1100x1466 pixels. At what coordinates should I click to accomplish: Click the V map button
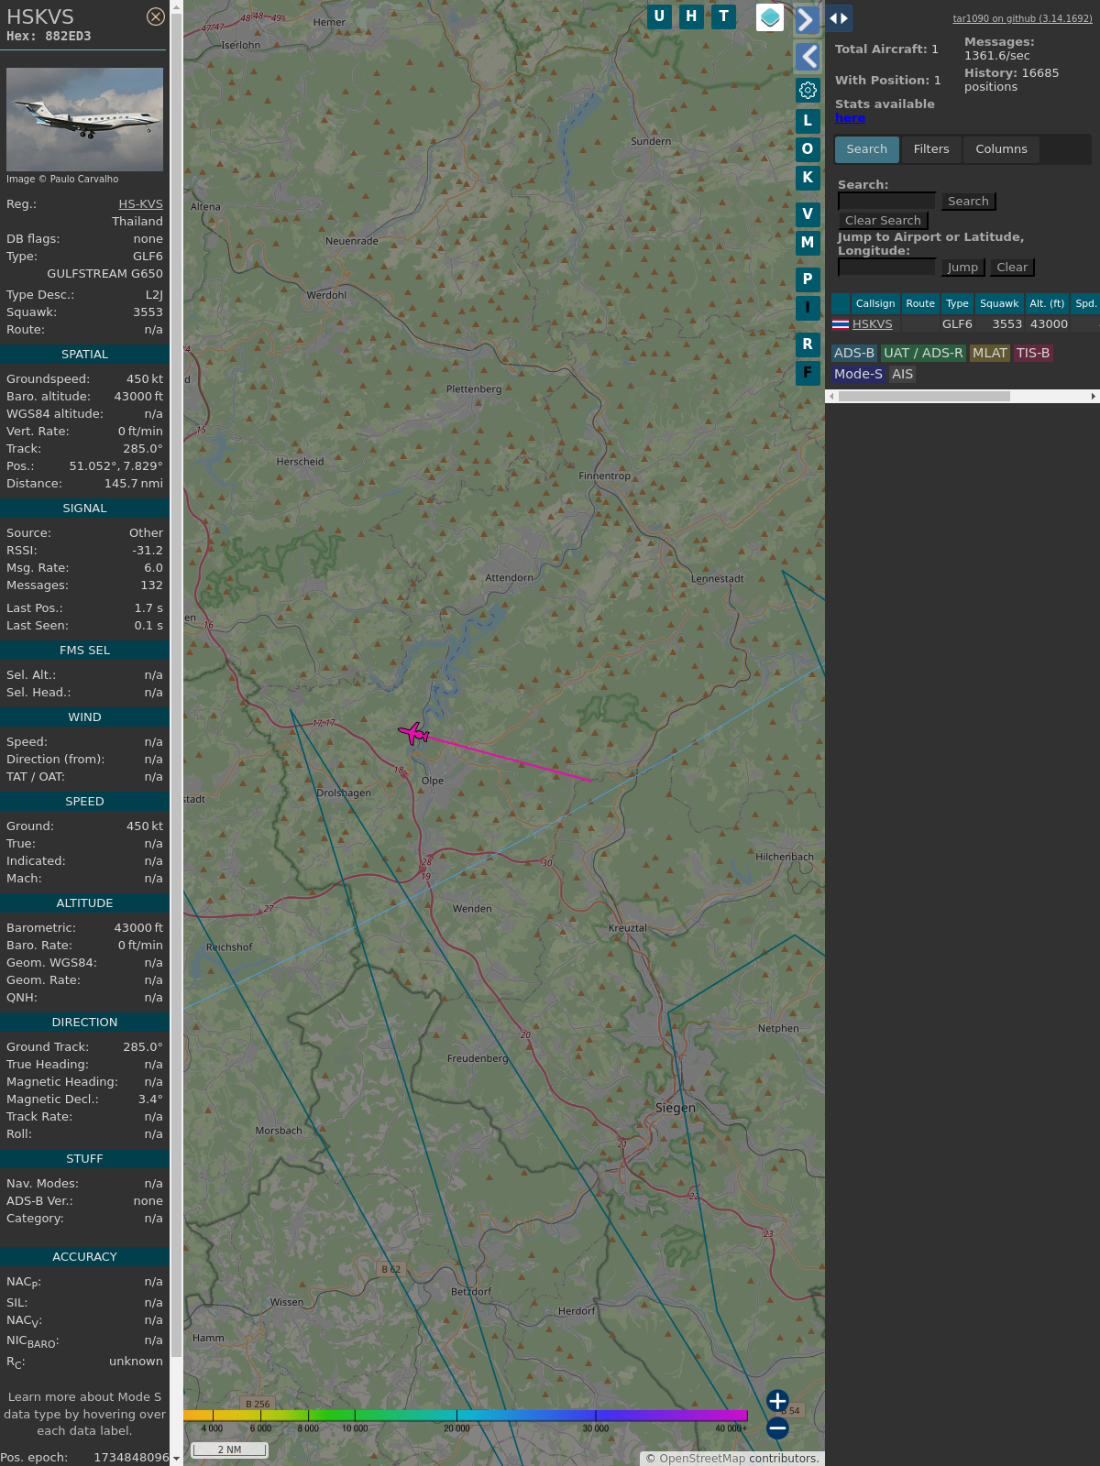[808, 213]
